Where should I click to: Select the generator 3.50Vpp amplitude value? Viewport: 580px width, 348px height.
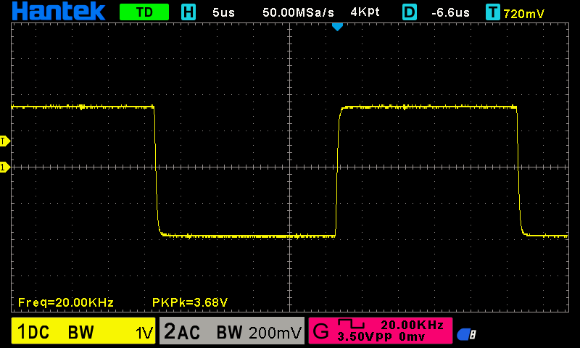[365, 337]
